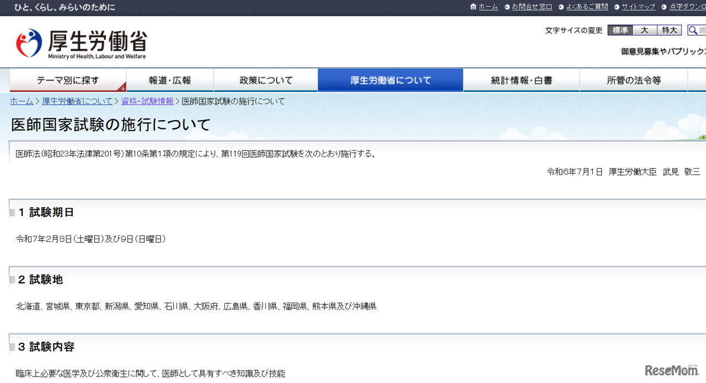Open the 所管の法令等 menu
Image resolution: width=706 pixels, height=383 pixels.
point(634,80)
